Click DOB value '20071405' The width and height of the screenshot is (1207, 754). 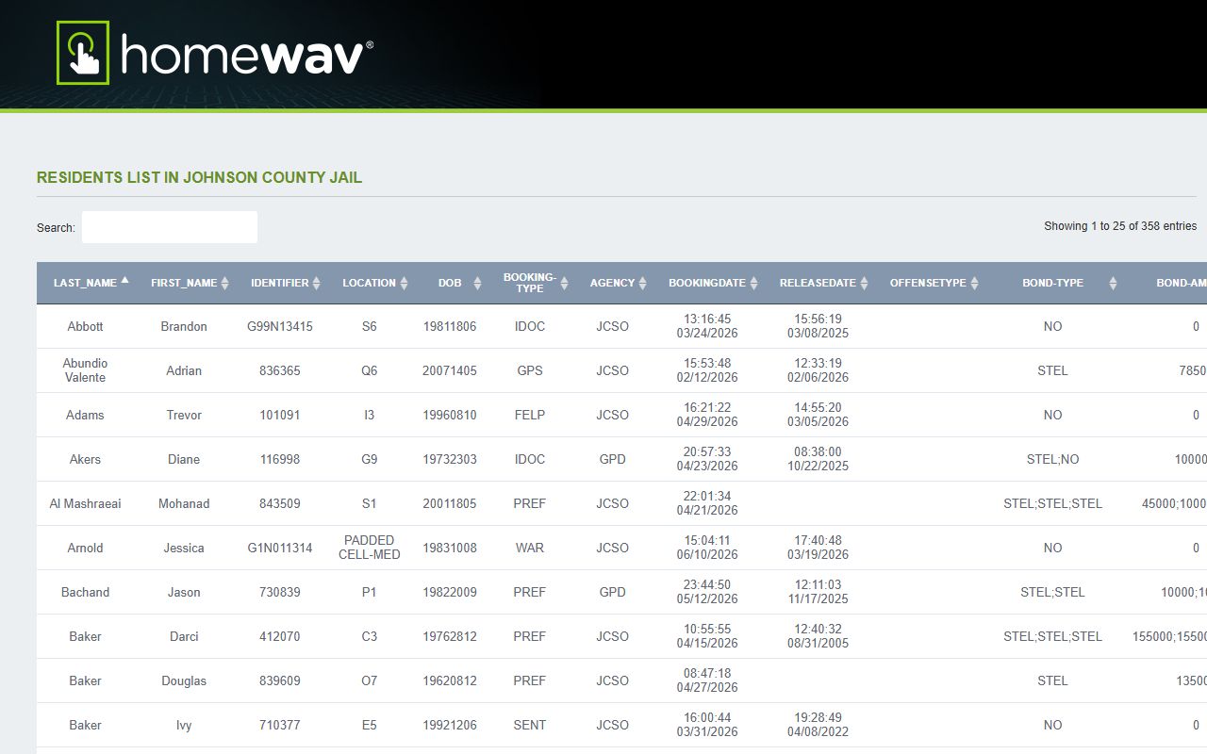tap(450, 370)
